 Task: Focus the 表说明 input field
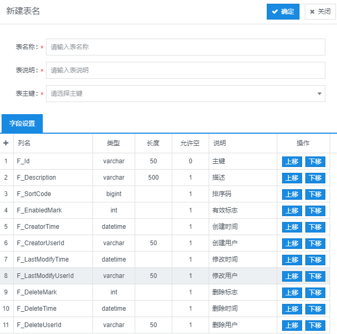pos(185,70)
